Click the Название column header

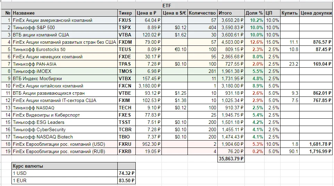click(x=65, y=13)
